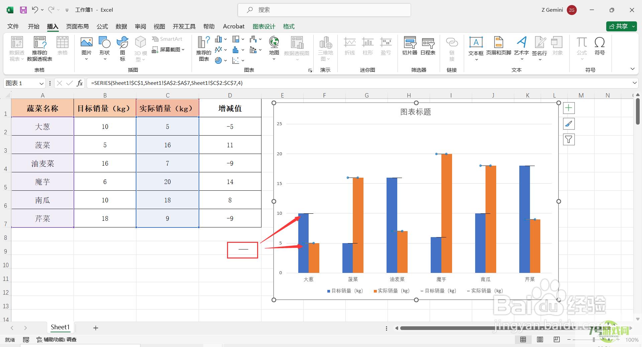This screenshot has height=347, width=642.
Task: Collapse the ribbon with chevron
Action: pos(632,69)
